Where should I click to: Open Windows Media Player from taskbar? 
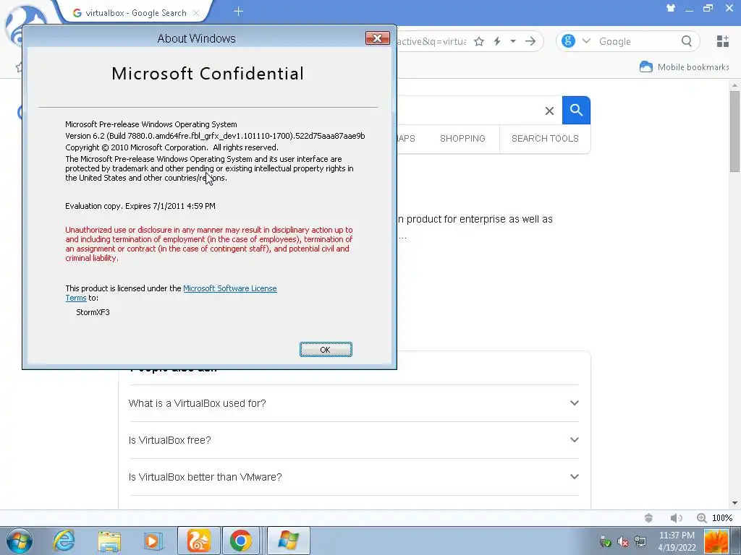tap(152, 541)
